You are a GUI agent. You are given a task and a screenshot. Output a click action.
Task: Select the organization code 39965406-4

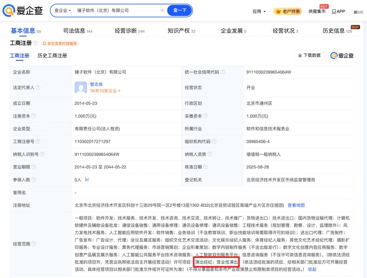(x=258, y=141)
